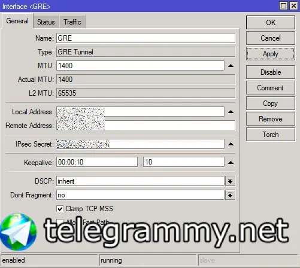Switch to the Traffic tab

pos(72,22)
